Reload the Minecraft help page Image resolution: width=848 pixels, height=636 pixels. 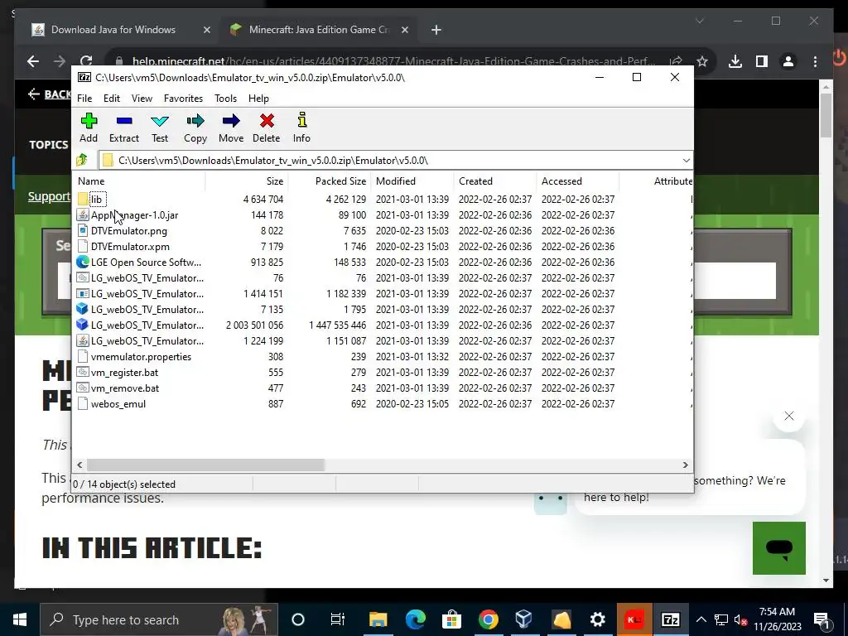tap(86, 61)
